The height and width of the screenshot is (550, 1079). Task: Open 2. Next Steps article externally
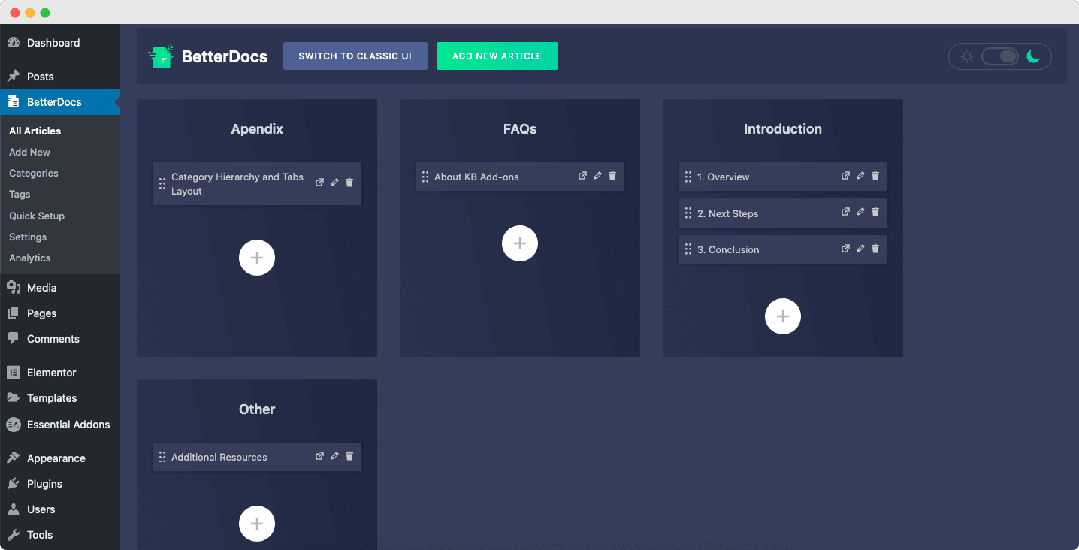pos(845,212)
